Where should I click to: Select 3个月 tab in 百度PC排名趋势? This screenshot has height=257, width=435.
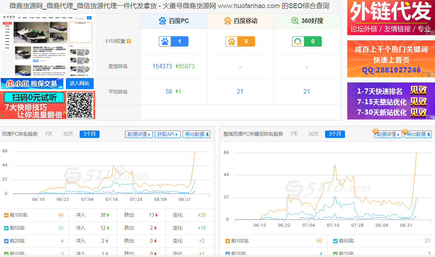[89, 134]
